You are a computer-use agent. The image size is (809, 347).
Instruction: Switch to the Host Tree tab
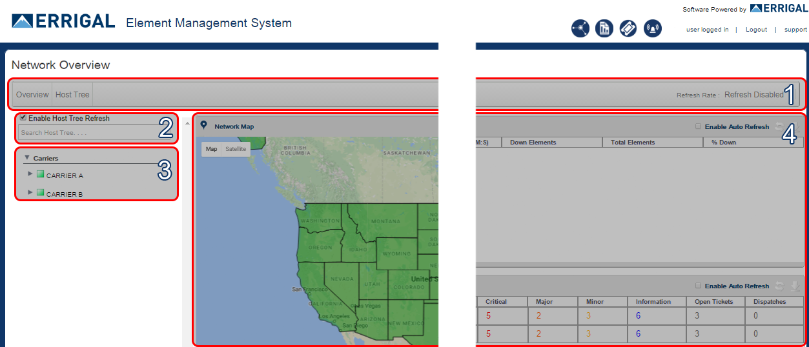pyautogui.click(x=72, y=95)
